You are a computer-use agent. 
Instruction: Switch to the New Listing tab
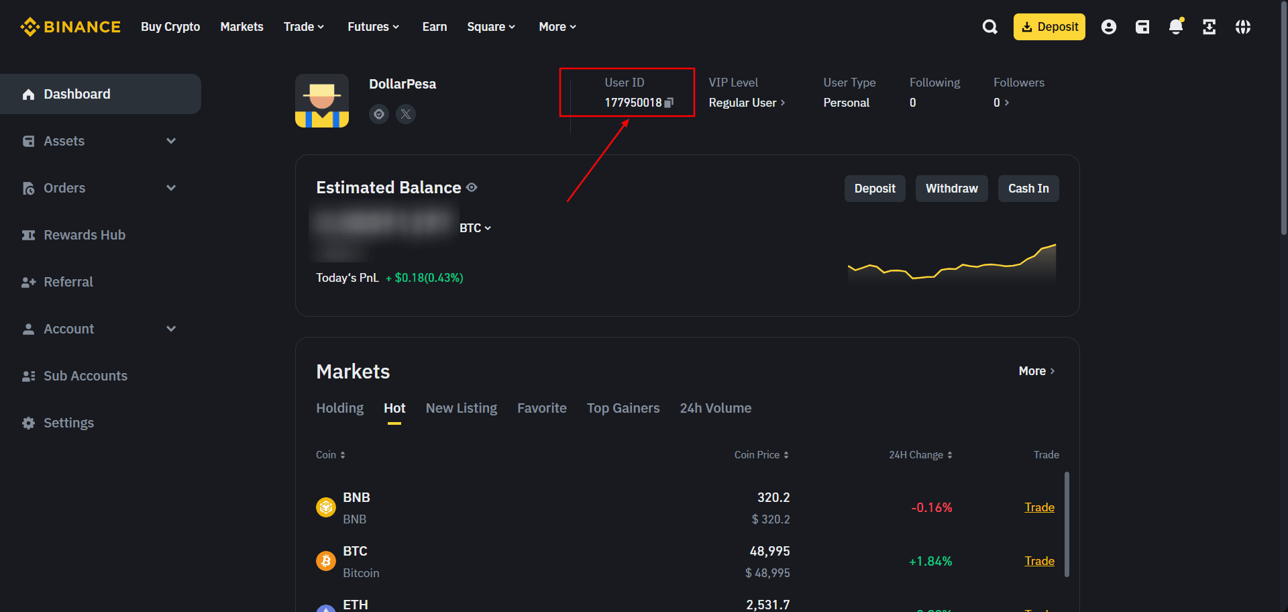point(461,408)
